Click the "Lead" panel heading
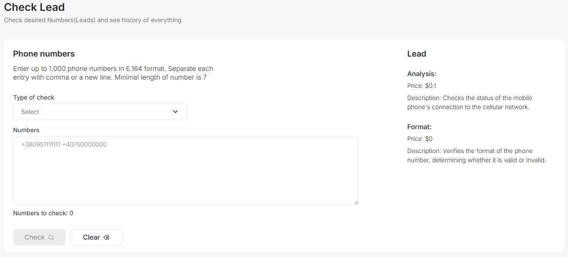The width and height of the screenshot is (568, 257). point(416,54)
